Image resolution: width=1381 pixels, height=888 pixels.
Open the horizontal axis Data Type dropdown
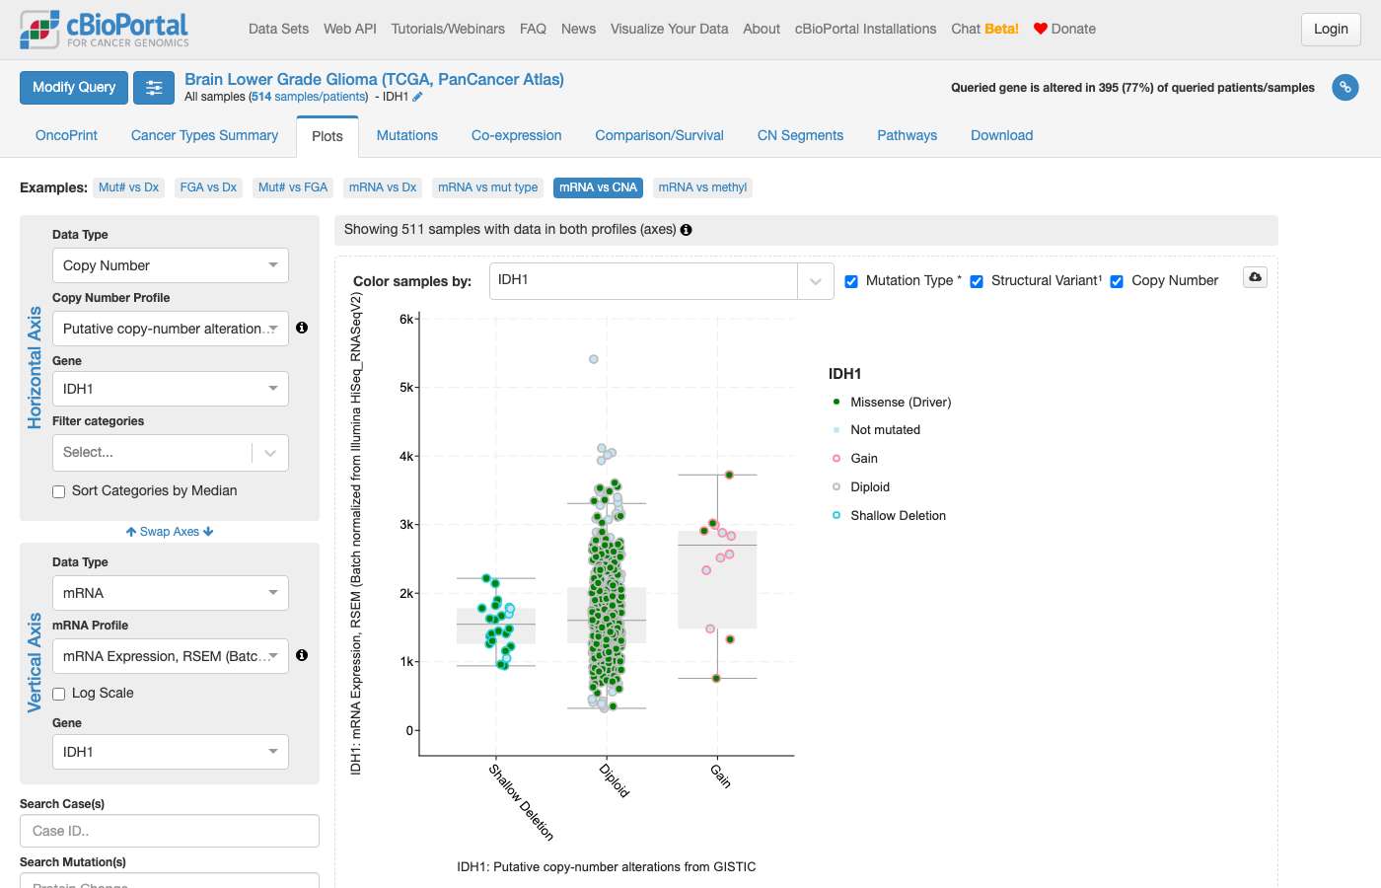(171, 265)
